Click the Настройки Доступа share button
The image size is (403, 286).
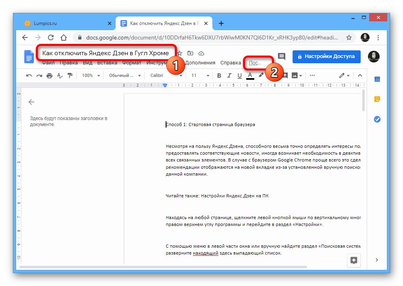[x=326, y=56]
